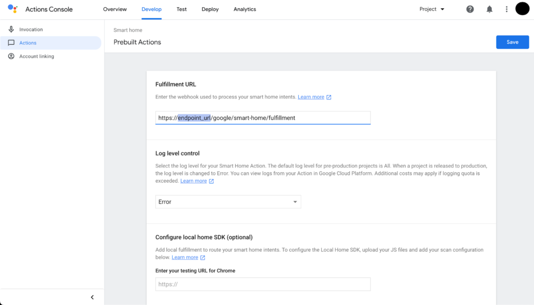This screenshot has width=534, height=305.
Task: Open the Project dropdown
Action: click(431, 9)
